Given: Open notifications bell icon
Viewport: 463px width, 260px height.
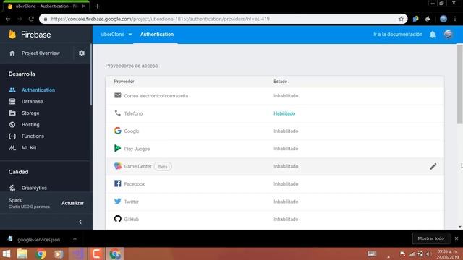Looking at the screenshot, I should [x=433, y=35].
